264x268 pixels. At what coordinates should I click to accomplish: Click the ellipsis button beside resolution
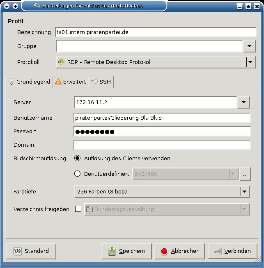pyautogui.click(x=245, y=174)
